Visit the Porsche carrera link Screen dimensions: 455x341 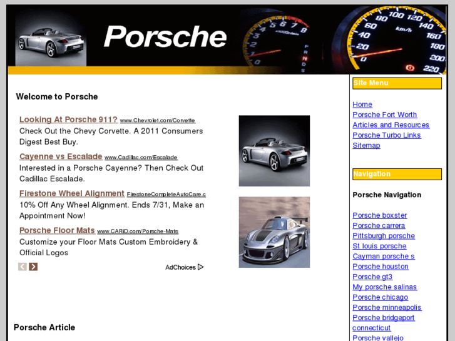click(x=379, y=225)
